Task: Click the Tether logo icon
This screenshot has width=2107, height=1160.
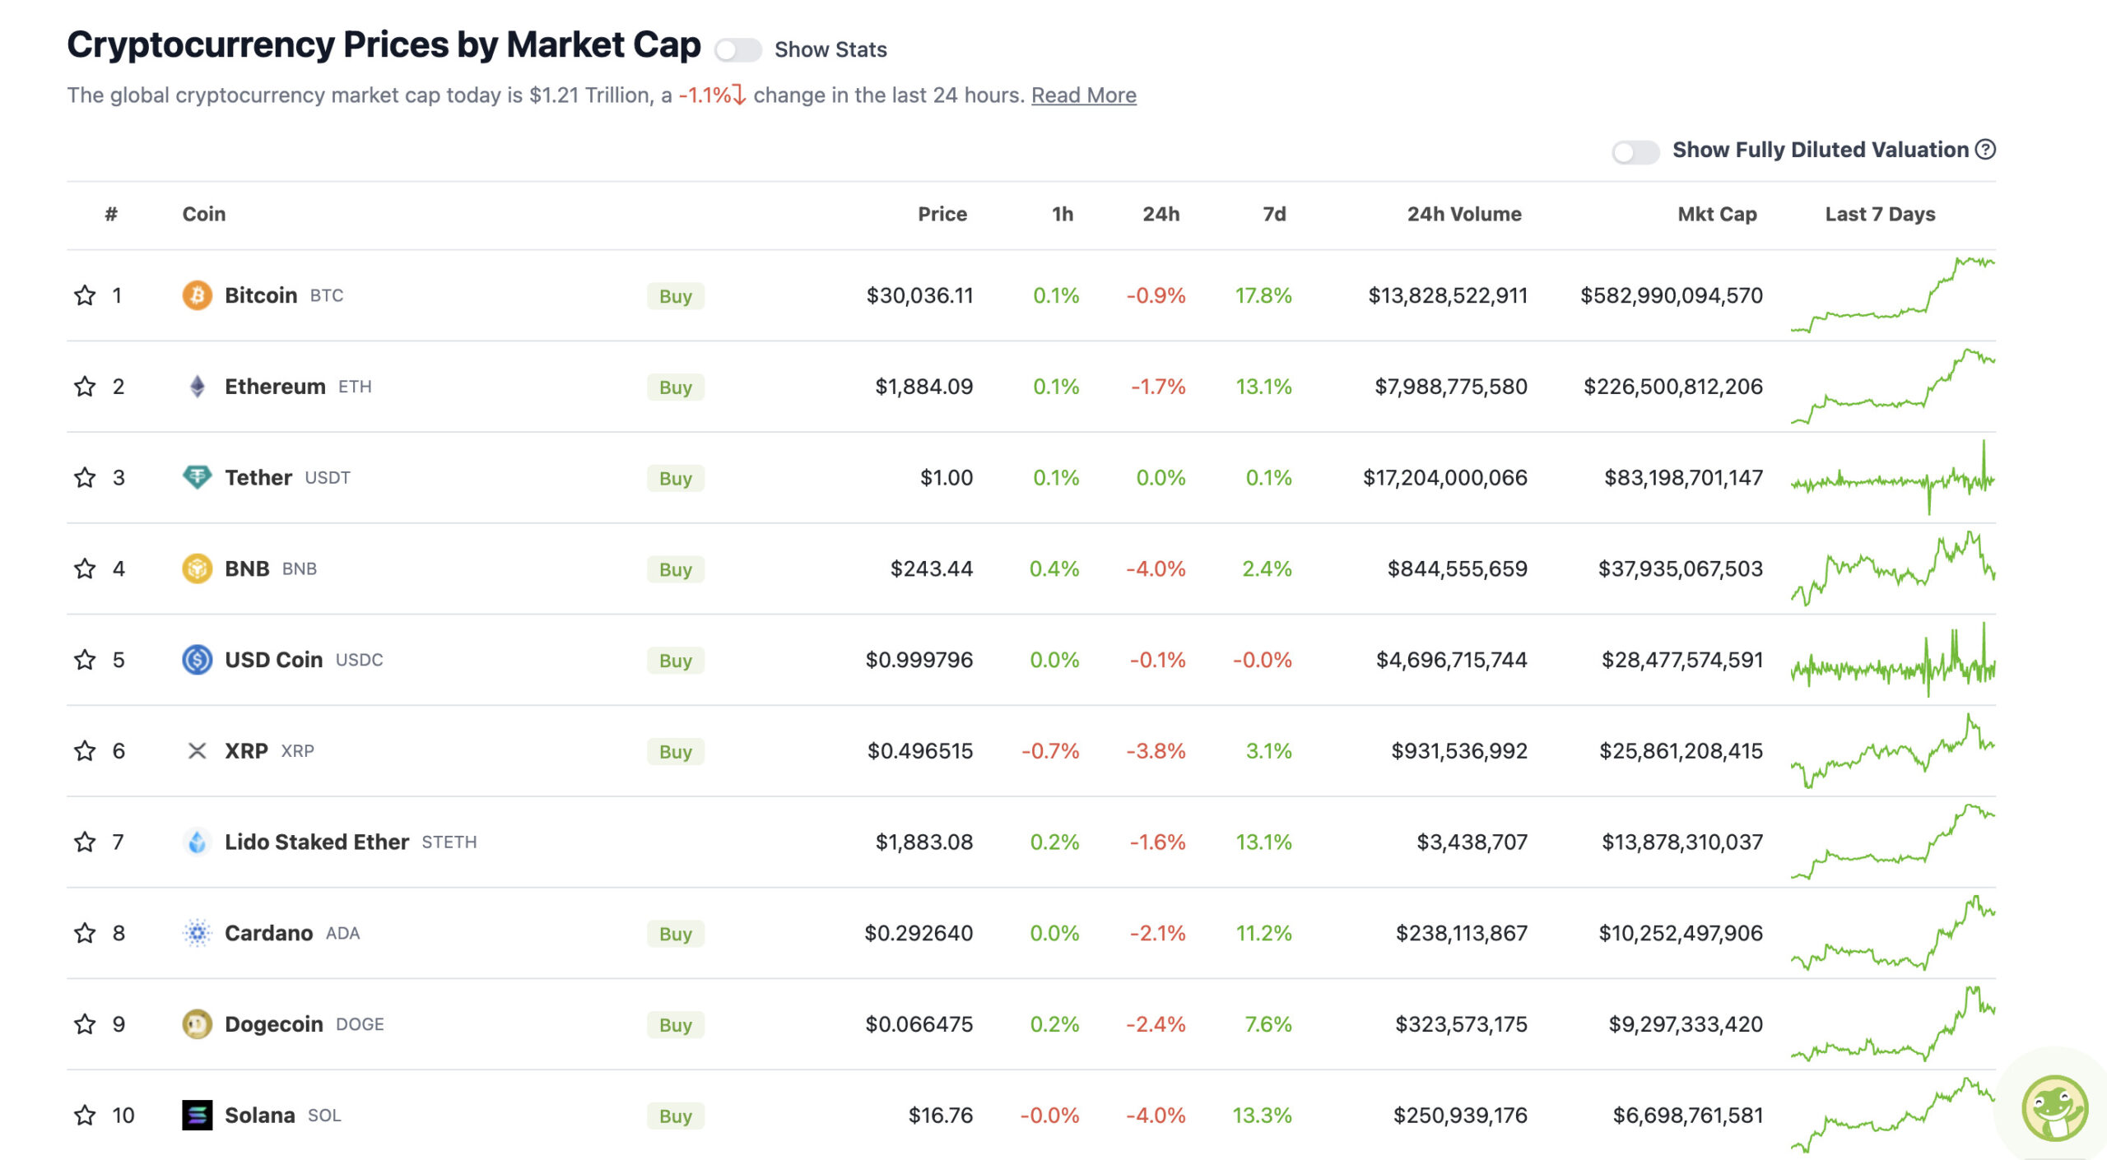Action: click(x=197, y=478)
